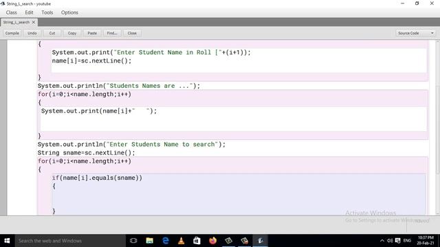440x247 pixels.
Task: Click line 'Students Names are ...' println
Action: pos(119,86)
